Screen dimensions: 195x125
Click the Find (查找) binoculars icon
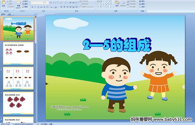click(x=140, y=1)
